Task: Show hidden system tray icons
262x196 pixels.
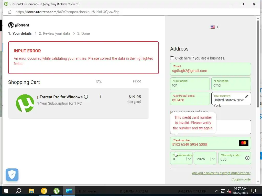Action: point(216,191)
